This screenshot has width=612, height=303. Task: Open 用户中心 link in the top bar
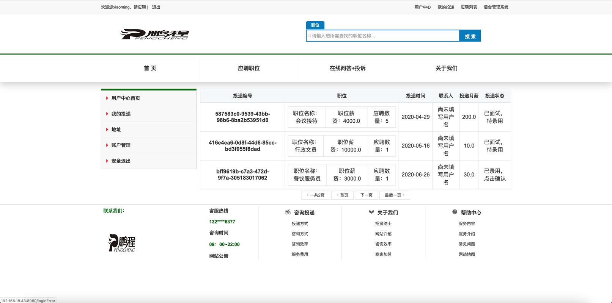[423, 7]
